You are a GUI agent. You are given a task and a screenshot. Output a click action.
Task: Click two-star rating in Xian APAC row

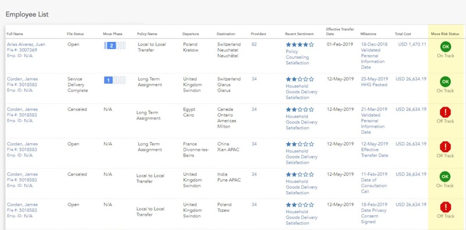click(299, 144)
